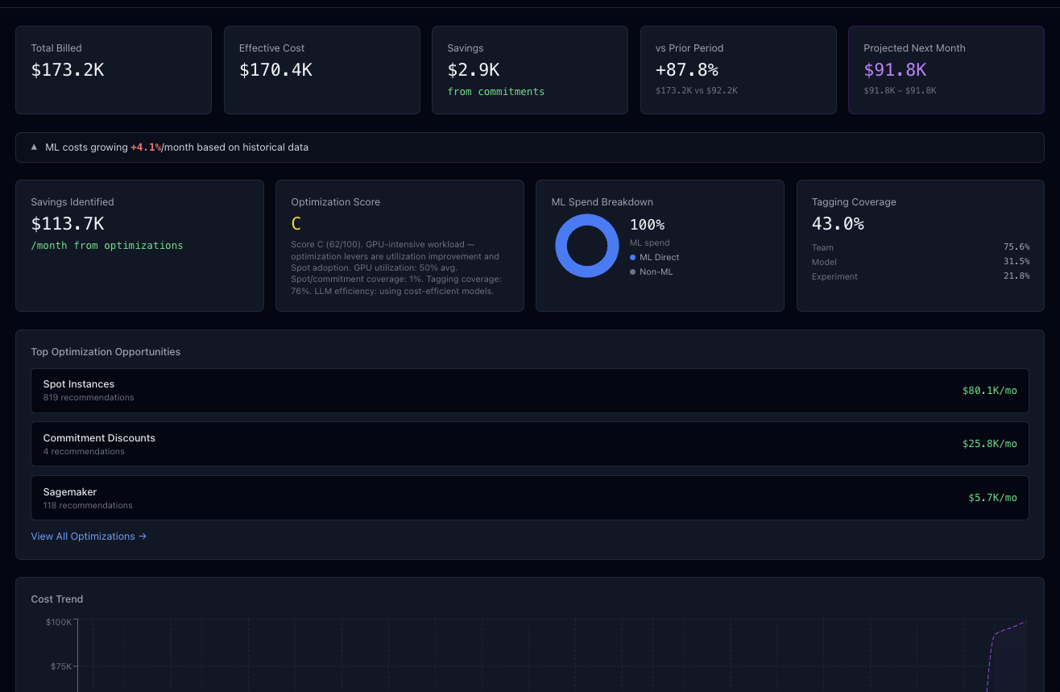Click the dashed projection line in Cost Trend
The width and height of the screenshot is (1060, 692).
pos(1007,628)
